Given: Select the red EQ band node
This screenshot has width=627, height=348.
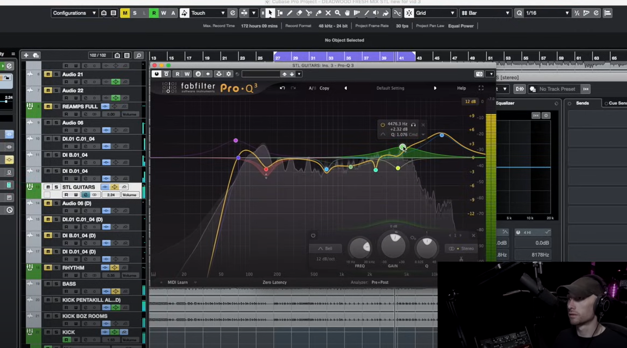Looking at the screenshot, I should pyautogui.click(x=266, y=169).
